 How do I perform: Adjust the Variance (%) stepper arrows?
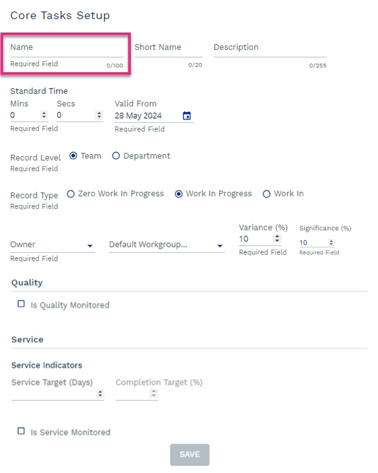click(x=277, y=239)
